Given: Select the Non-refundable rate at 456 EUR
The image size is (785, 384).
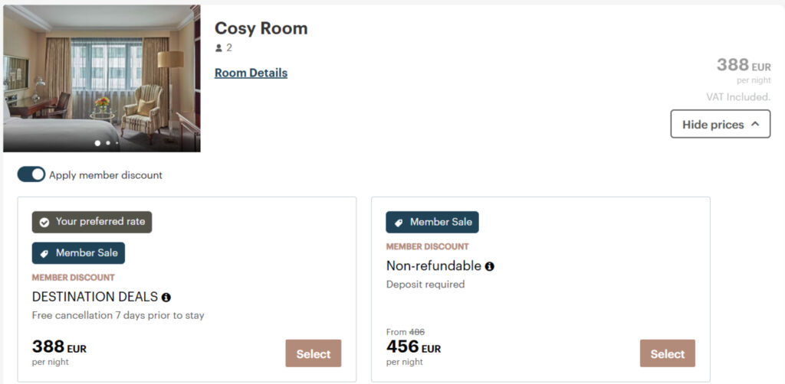Looking at the screenshot, I should (x=667, y=353).
